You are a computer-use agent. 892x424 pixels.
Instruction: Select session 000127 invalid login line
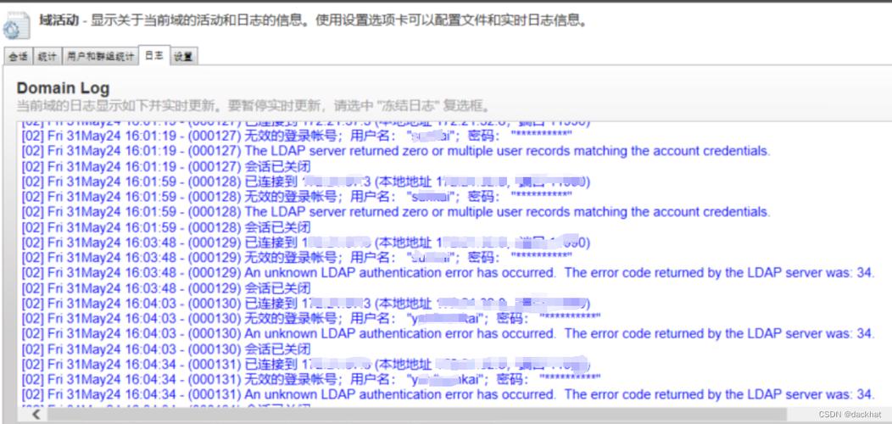click(297, 136)
